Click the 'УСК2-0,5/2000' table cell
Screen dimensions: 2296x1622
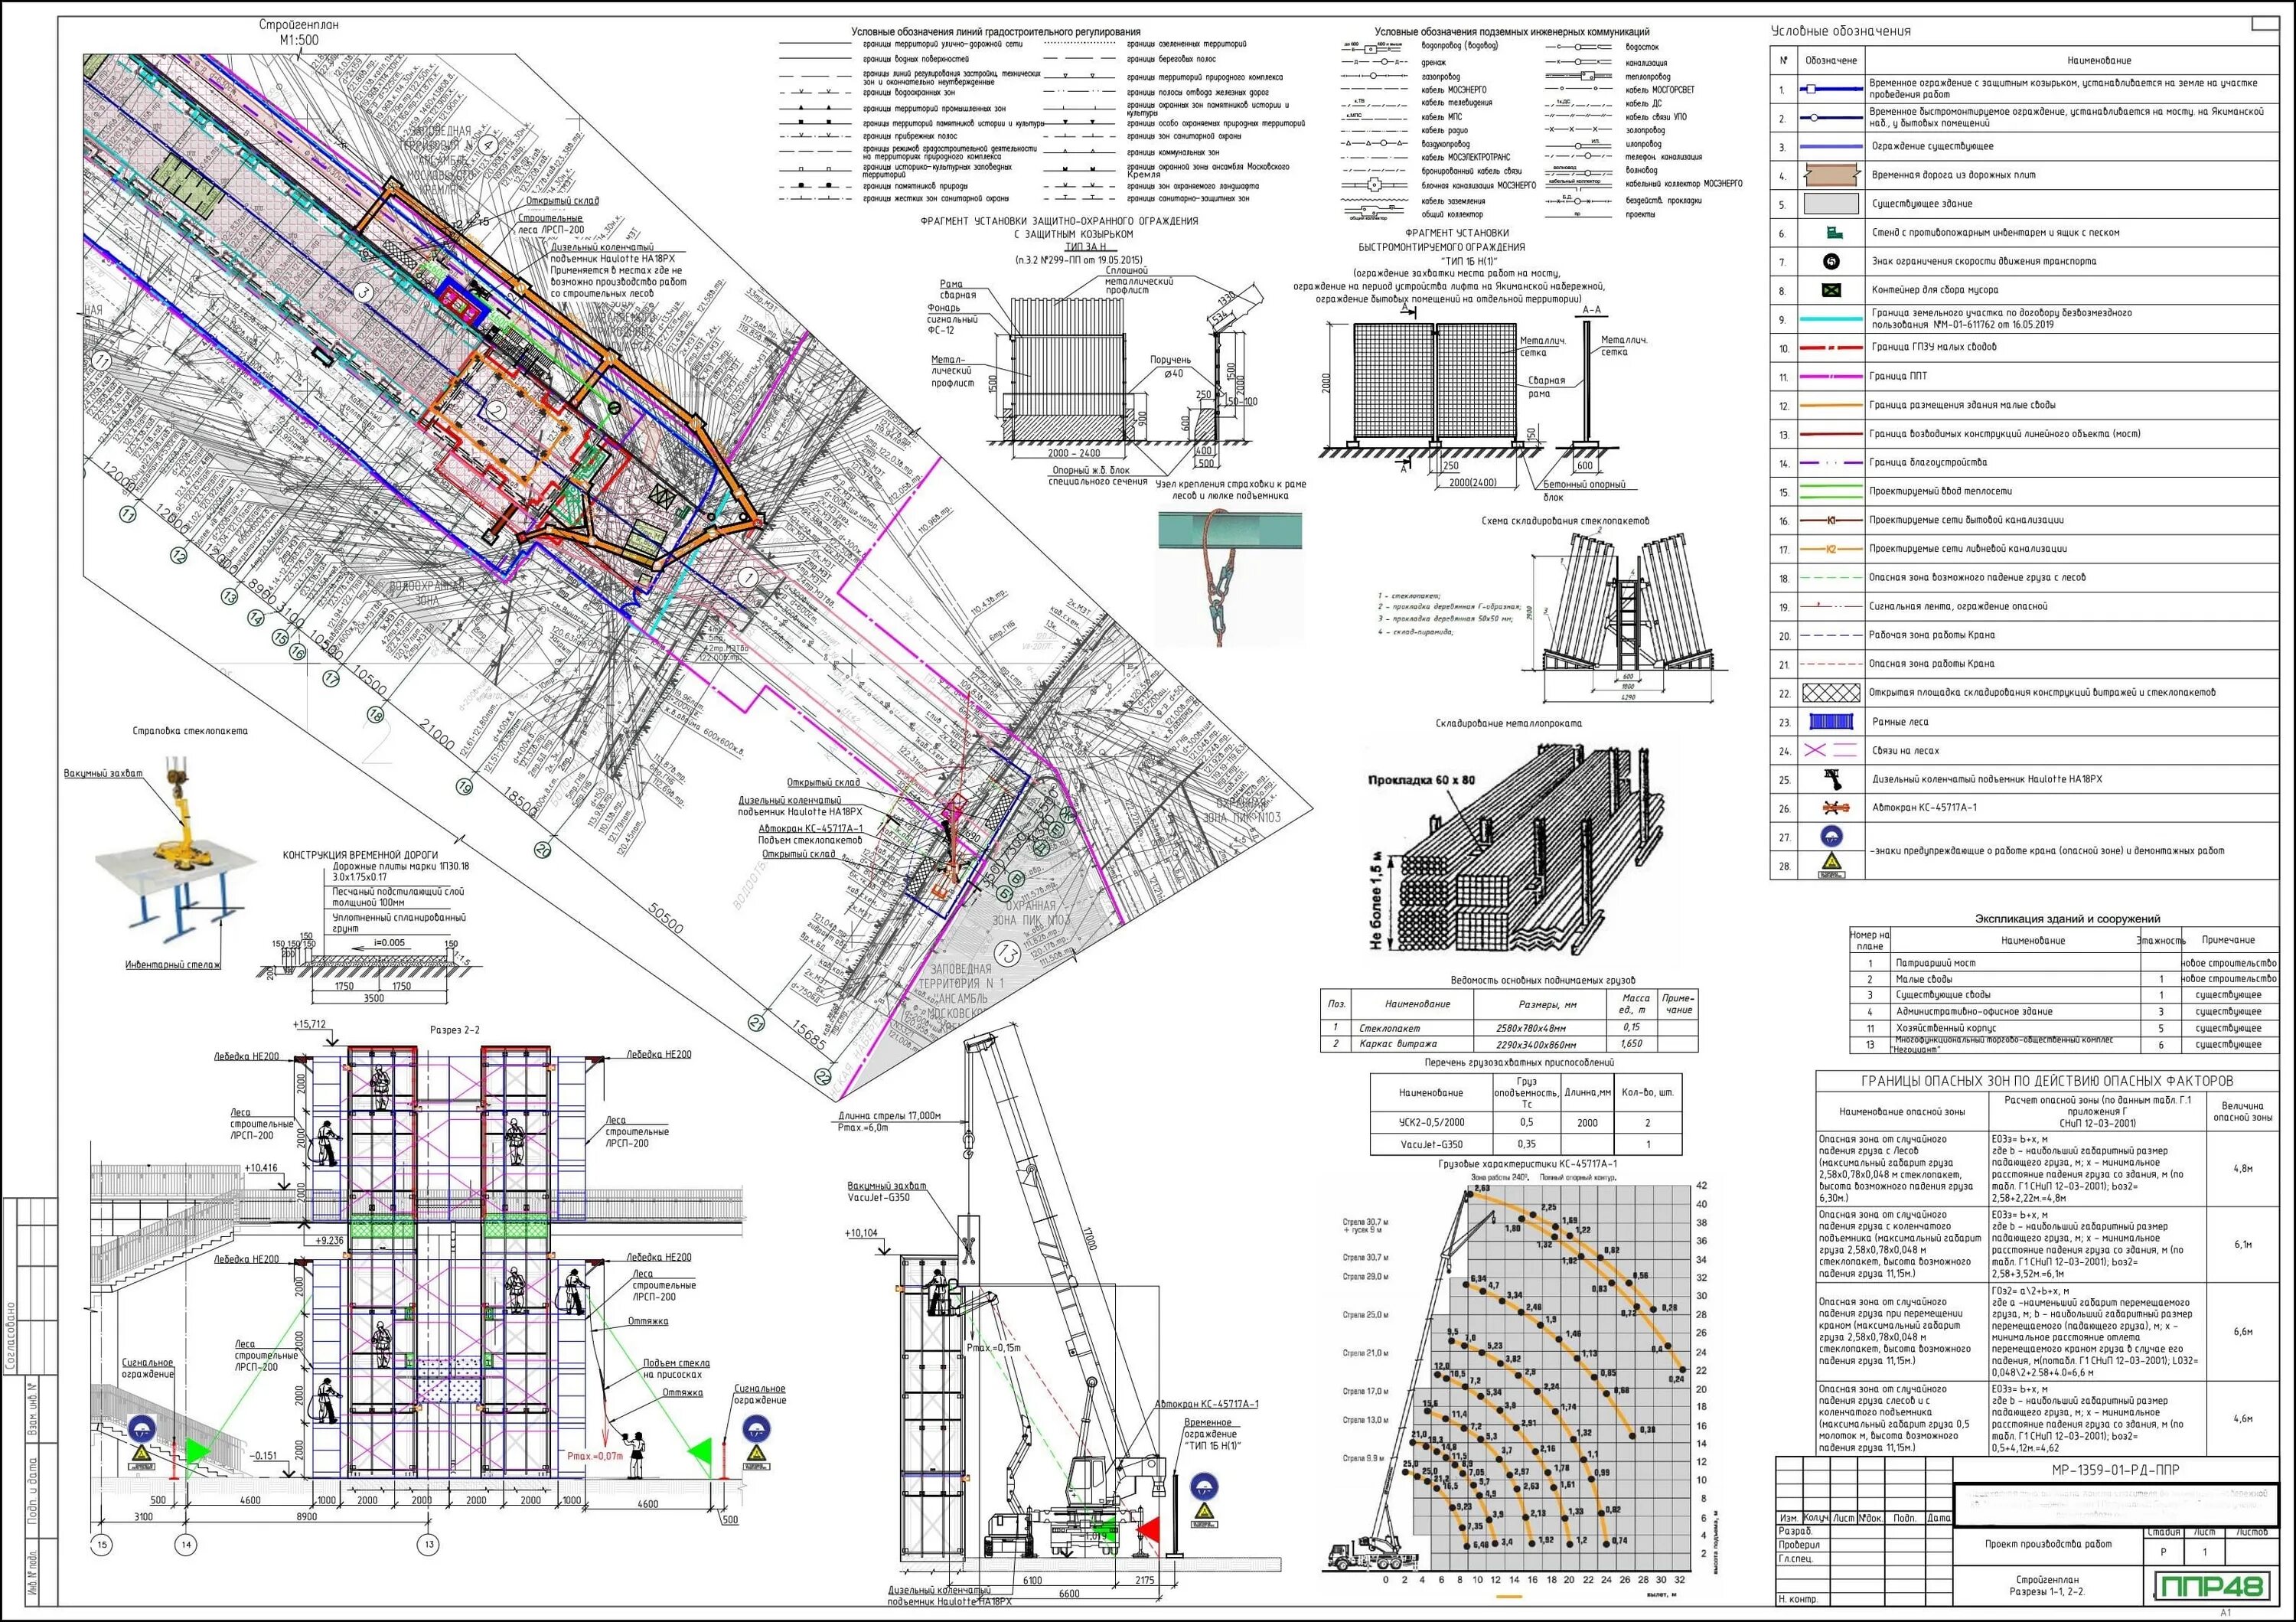click(1432, 1123)
